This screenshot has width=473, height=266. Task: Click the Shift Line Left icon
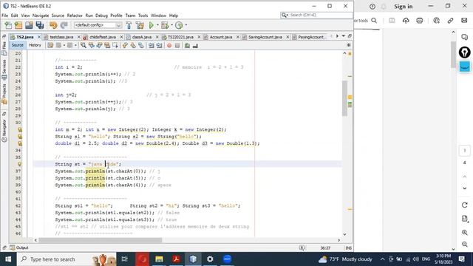coord(151,46)
